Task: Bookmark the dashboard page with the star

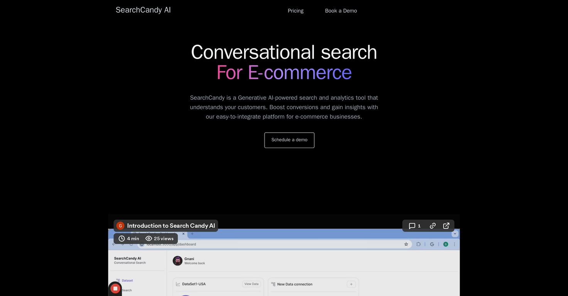Action: pyautogui.click(x=406, y=244)
